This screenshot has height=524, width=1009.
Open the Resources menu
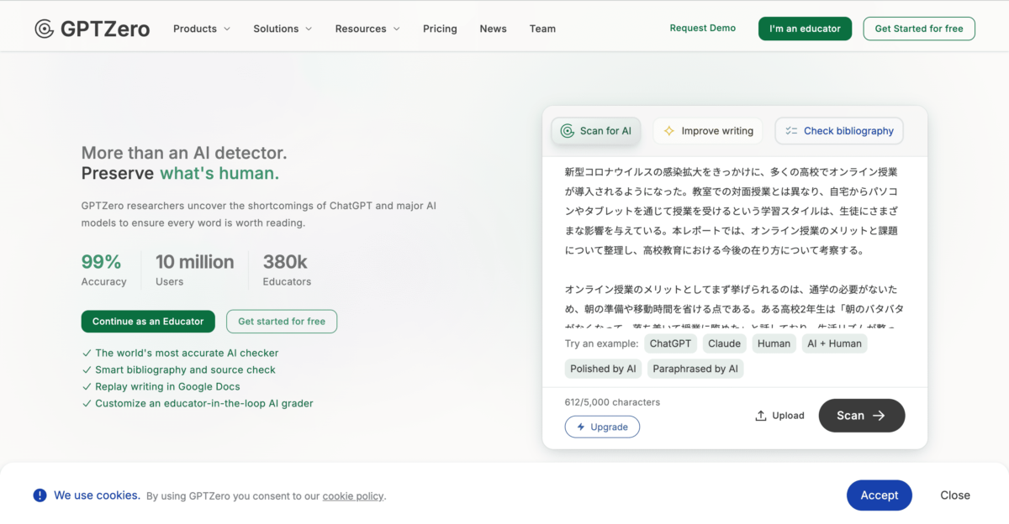367,29
